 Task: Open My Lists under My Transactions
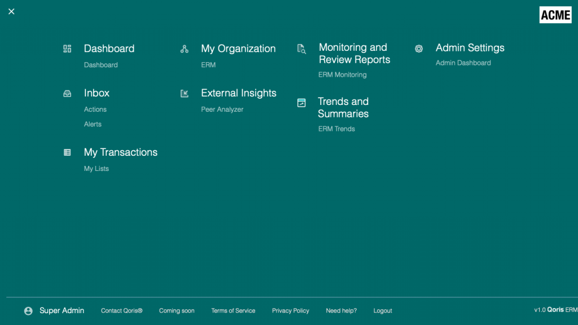point(96,169)
